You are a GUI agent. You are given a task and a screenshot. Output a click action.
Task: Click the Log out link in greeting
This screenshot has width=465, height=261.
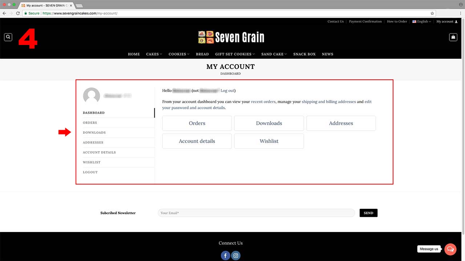coord(228,91)
